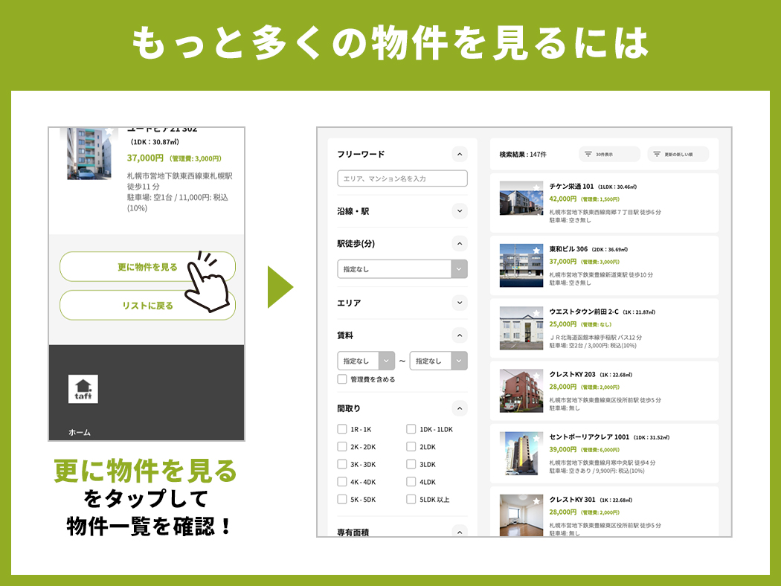Click the 39,000円 price of セントポーリアクレア

(x=563, y=450)
